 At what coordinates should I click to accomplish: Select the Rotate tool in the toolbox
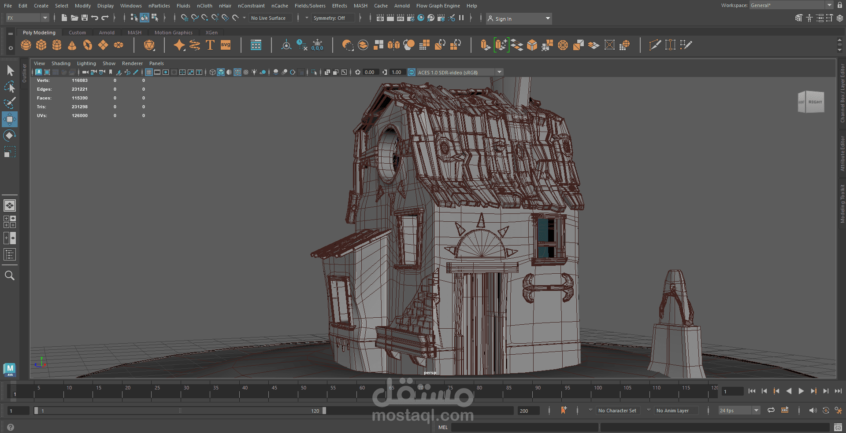pyautogui.click(x=10, y=136)
